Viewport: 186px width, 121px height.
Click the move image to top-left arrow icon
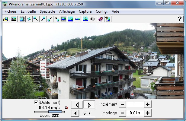tap(36, 19)
